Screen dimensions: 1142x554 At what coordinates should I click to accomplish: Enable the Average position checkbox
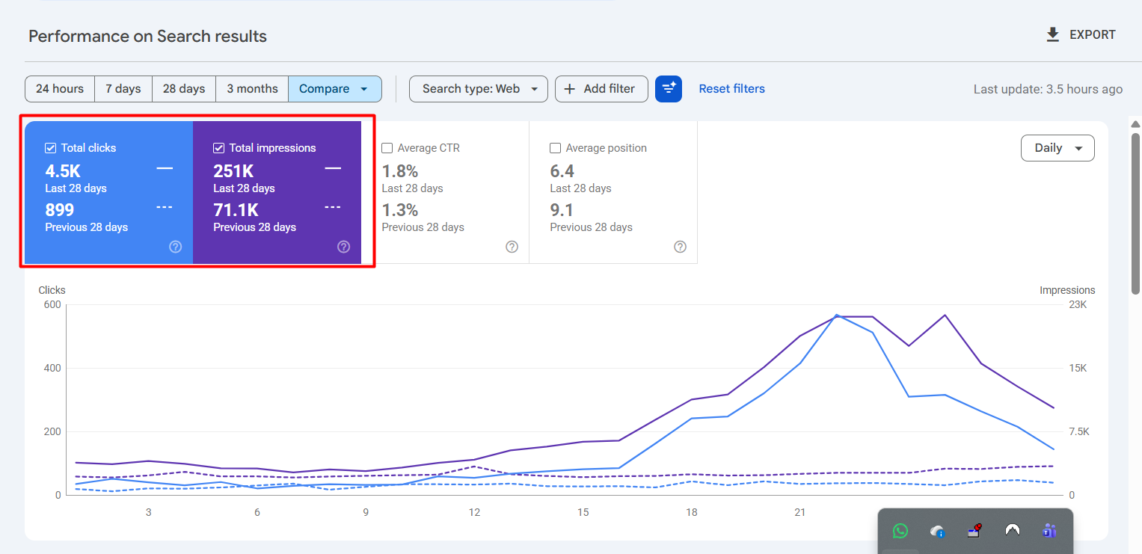pyautogui.click(x=556, y=148)
